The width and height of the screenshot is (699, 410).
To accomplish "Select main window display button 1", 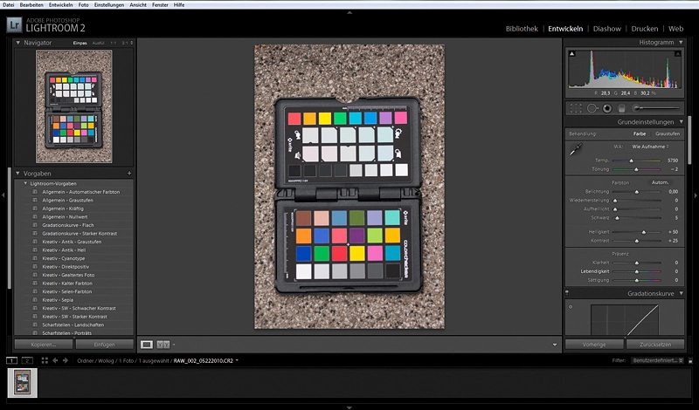I will [x=11, y=360].
